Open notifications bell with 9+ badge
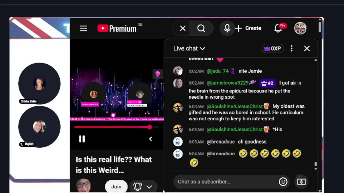The width and height of the screenshot is (344, 193). tap(278, 28)
